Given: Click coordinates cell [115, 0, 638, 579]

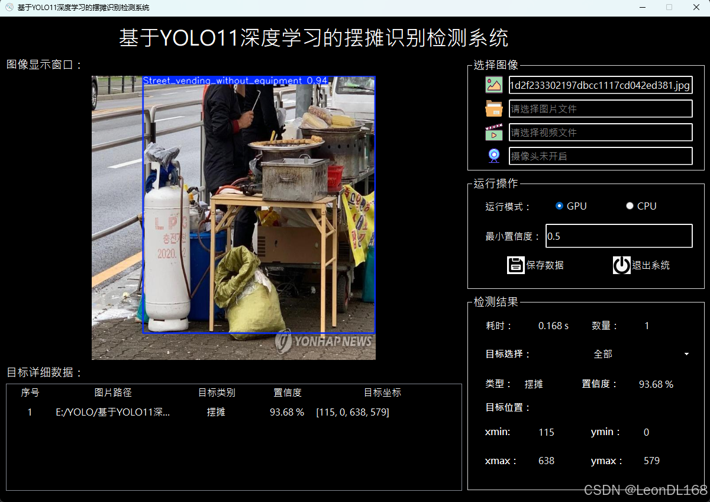Looking at the screenshot, I should click(x=353, y=412).
